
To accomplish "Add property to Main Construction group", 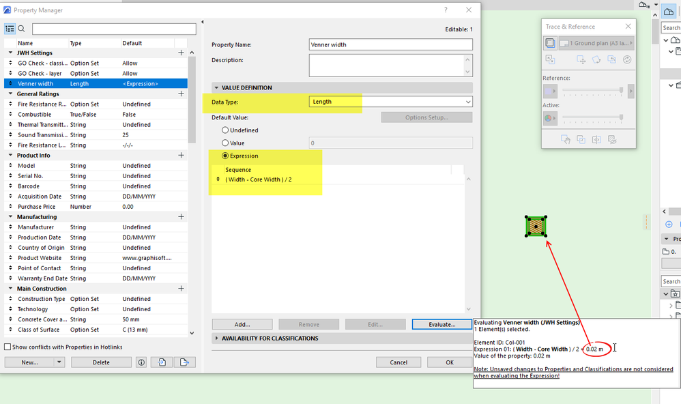I will pos(181,289).
